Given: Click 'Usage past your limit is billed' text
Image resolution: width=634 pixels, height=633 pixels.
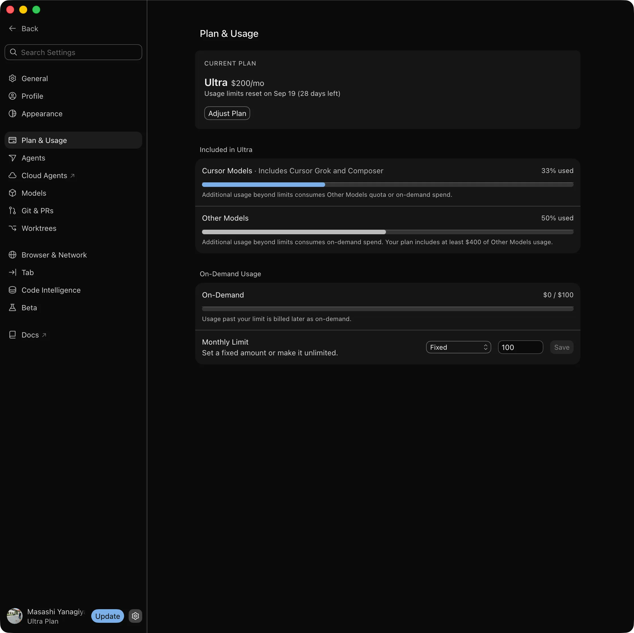Looking at the screenshot, I should coord(277,319).
